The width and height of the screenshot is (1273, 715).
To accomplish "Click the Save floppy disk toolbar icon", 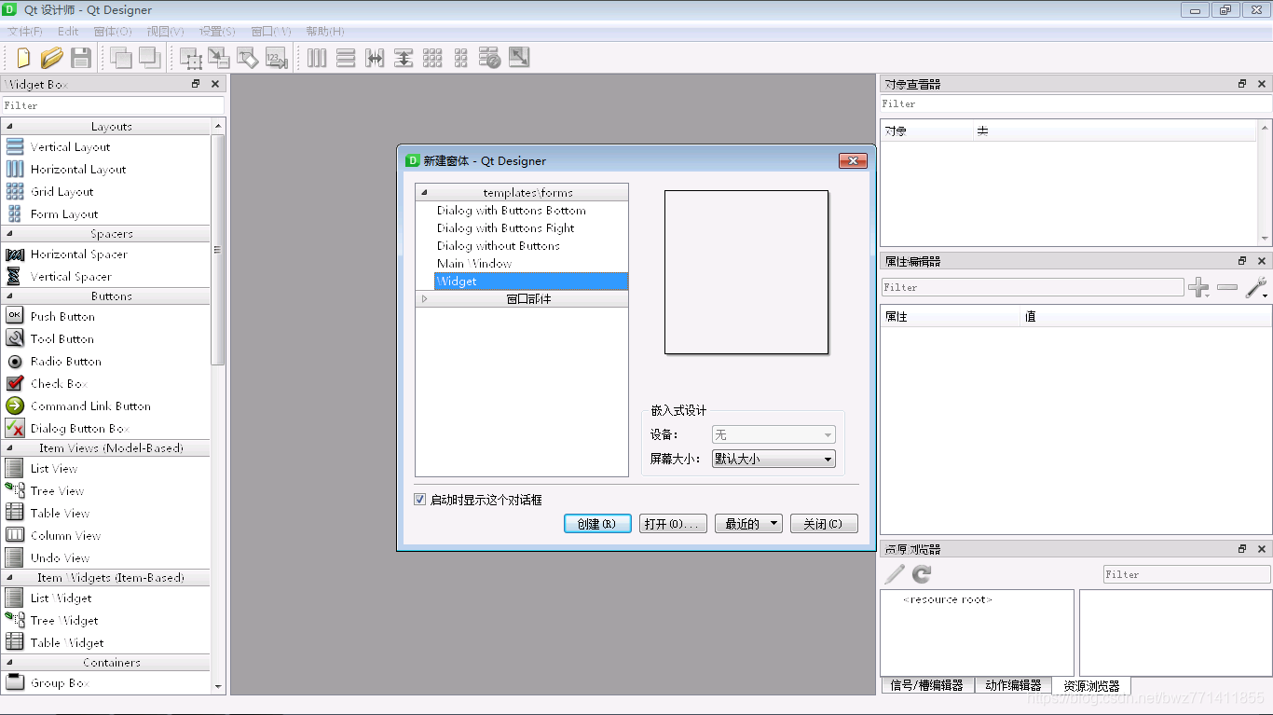I will (x=81, y=58).
